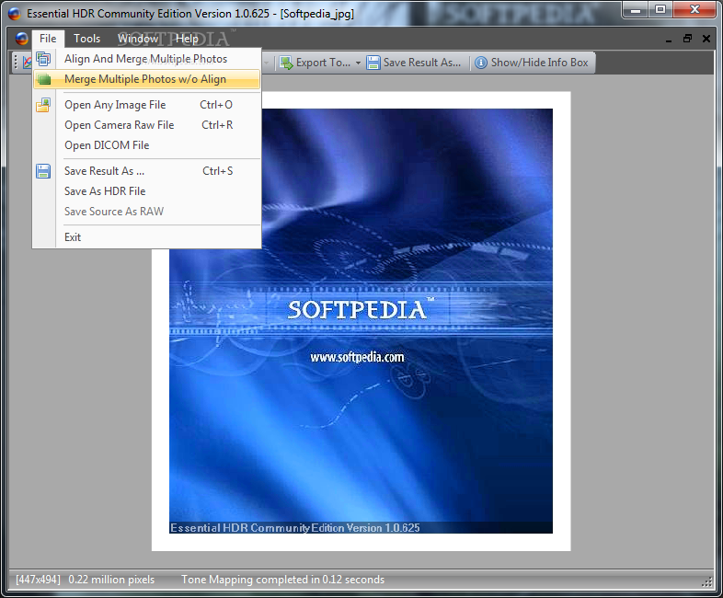The width and height of the screenshot is (723, 598).
Task: Choose Save As HDR File
Action: pyautogui.click(x=146, y=191)
